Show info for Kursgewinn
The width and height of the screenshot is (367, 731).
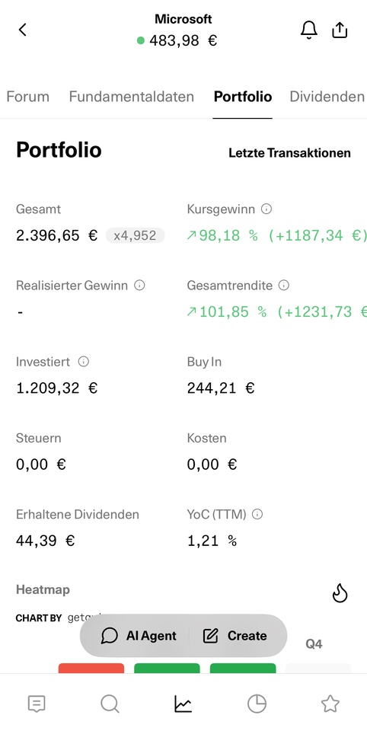[266, 209]
